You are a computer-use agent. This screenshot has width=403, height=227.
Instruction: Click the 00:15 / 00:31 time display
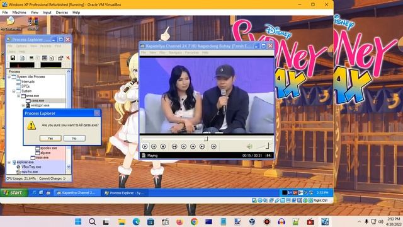coord(252,156)
